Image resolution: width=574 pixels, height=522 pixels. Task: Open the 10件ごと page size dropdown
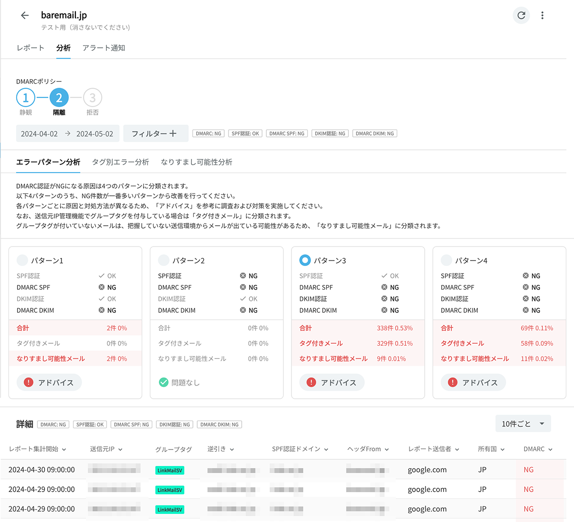click(523, 424)
